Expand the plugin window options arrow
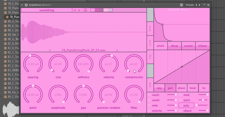Screen dimensions: 225x117 coord(22,5)
